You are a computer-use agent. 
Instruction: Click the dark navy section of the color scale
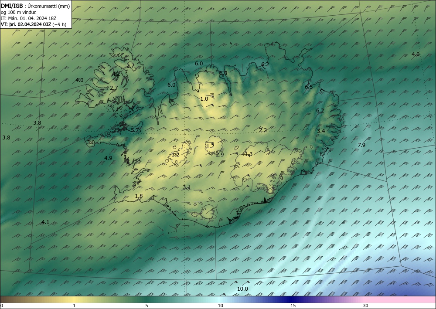point(292,299)
